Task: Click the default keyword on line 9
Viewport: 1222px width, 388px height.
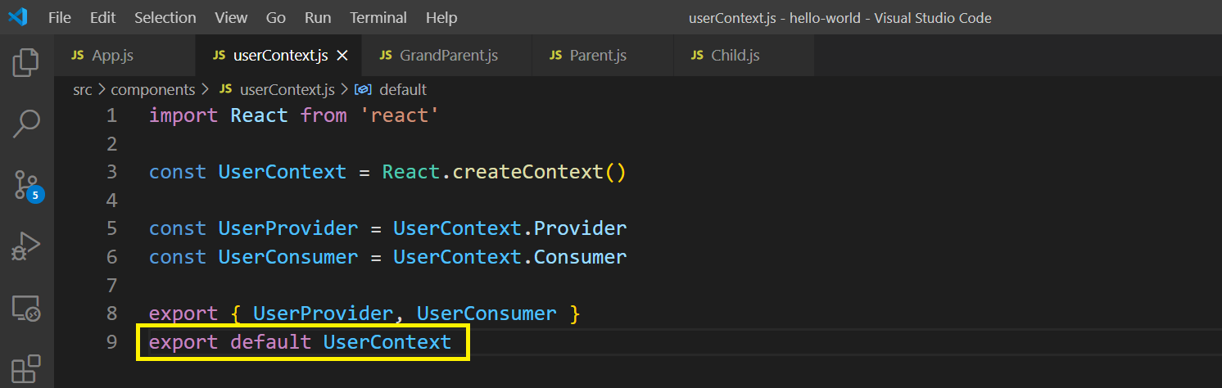Action: [x=271, y=341]
